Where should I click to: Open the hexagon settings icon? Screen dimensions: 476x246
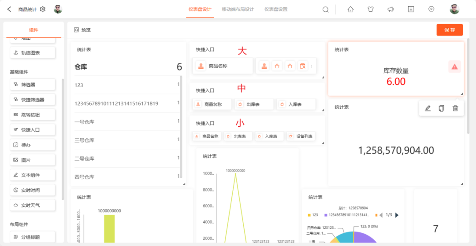[x=431, y=9]
